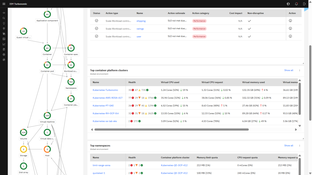This screenshot has width=312, height=175.
Task: Open the overlapping squares icon in sidebar
Action: coord(4,34)
